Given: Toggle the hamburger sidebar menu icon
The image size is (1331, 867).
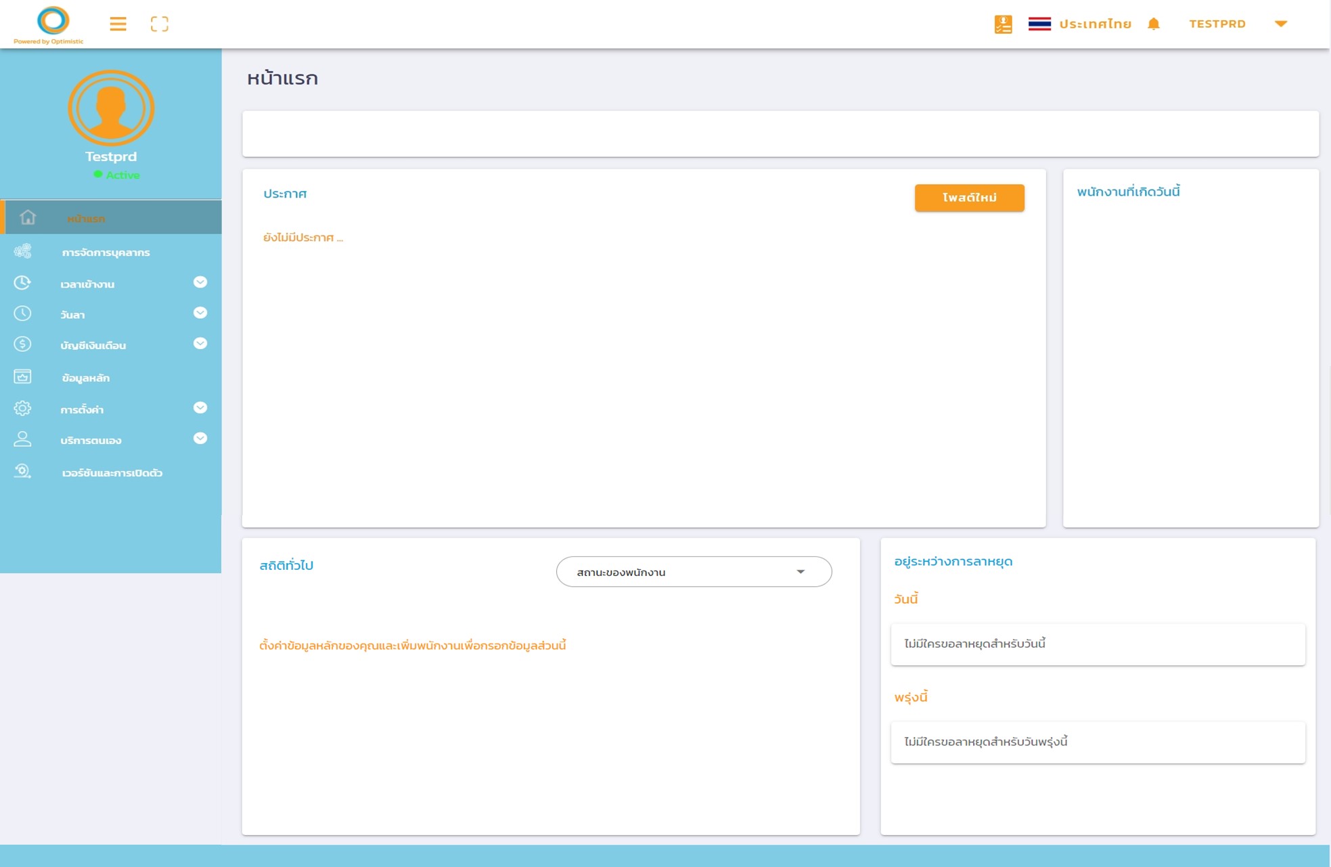Looking at the screenshot, I should (118, 24).
